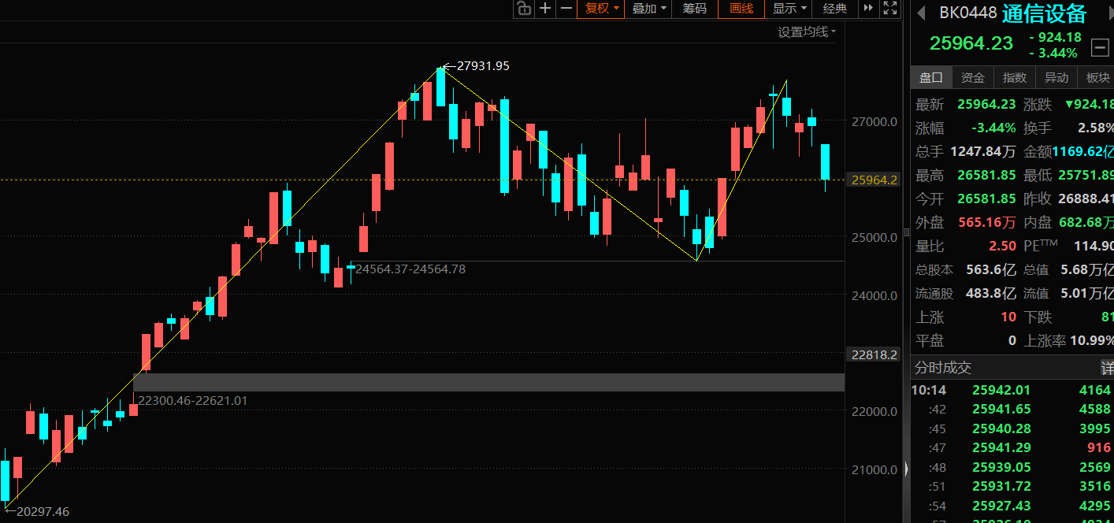Click the 经典 classic layout button

835,9
